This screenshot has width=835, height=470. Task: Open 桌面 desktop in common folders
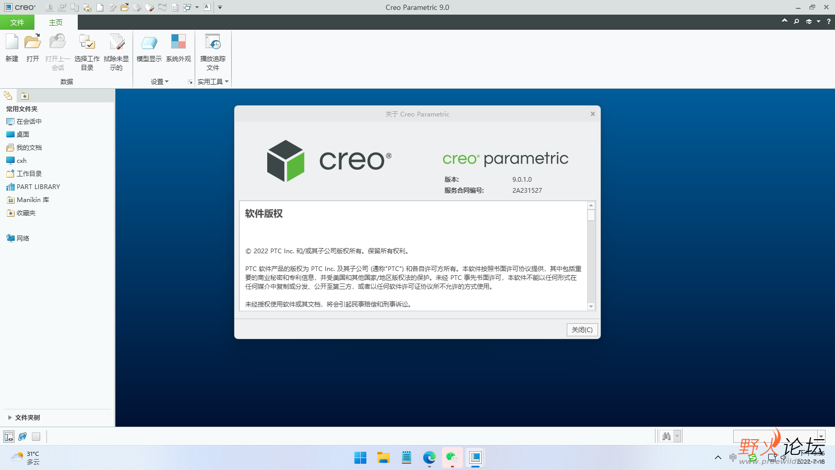18,135
